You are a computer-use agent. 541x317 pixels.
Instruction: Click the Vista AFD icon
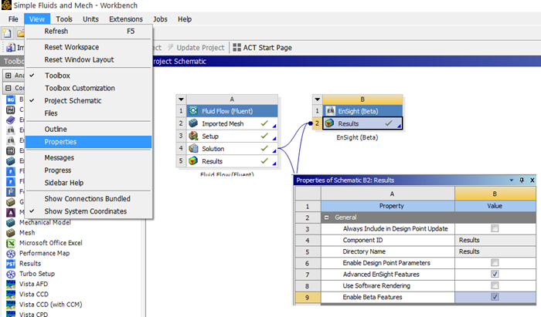point(11,285)
